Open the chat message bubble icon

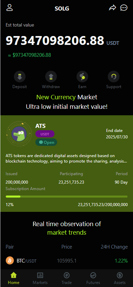click(x=124, y=8)
